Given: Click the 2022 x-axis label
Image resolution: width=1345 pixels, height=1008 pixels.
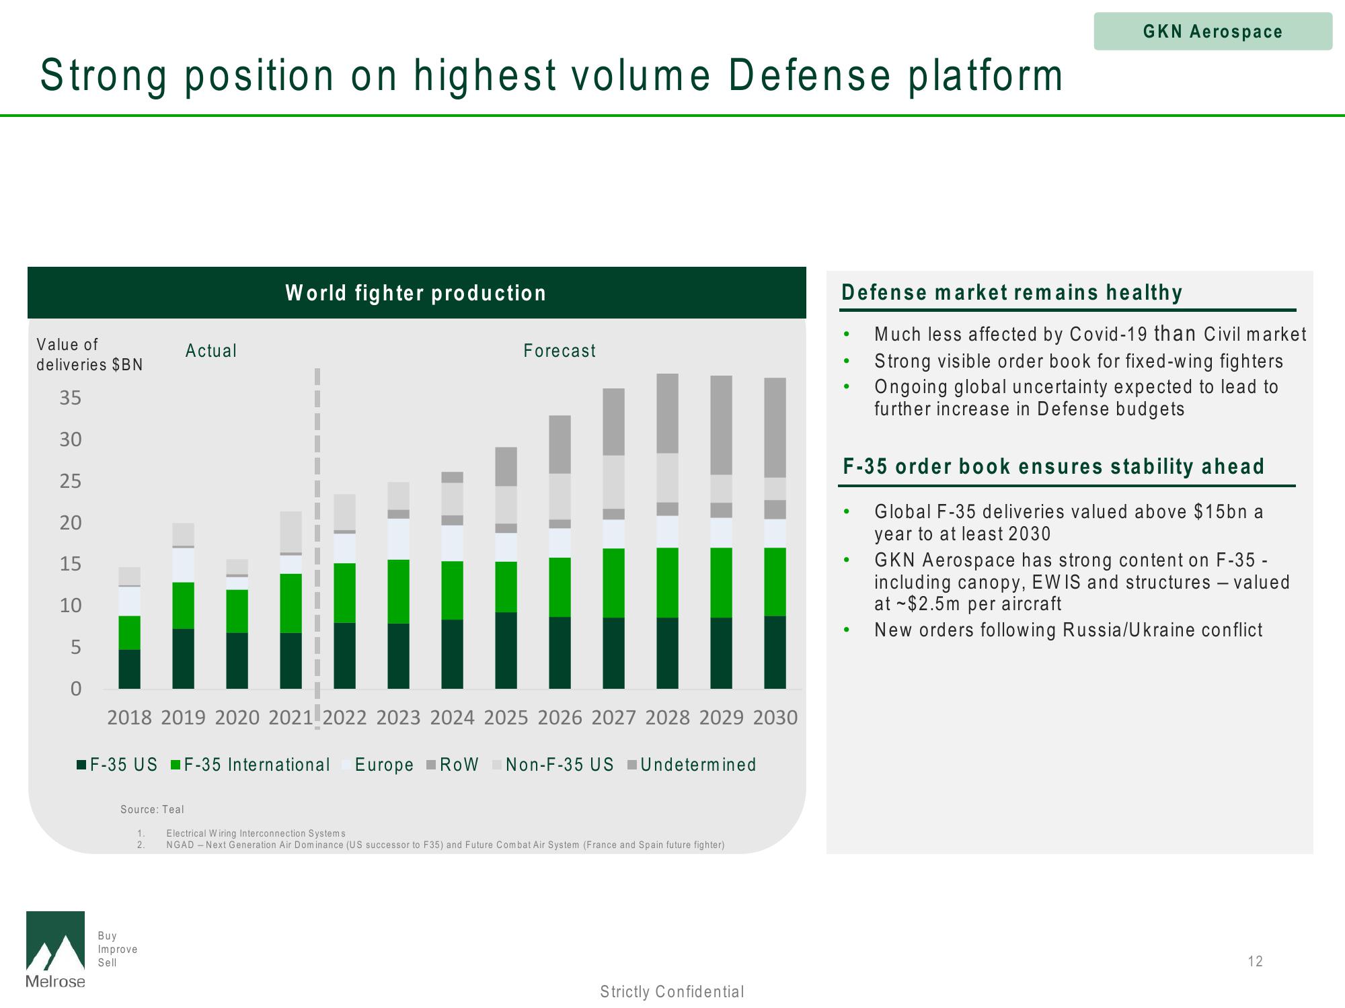Looking at the screenshot, I should pyautogui.click(x=344, y=718).
